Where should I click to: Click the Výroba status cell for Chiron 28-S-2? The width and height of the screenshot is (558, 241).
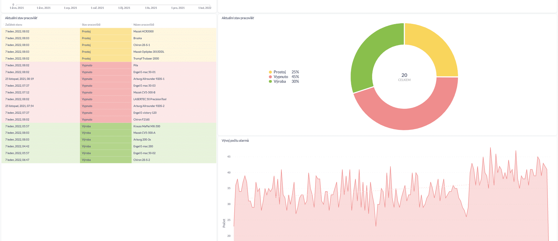pyautogui.click(x=106, y=160)
